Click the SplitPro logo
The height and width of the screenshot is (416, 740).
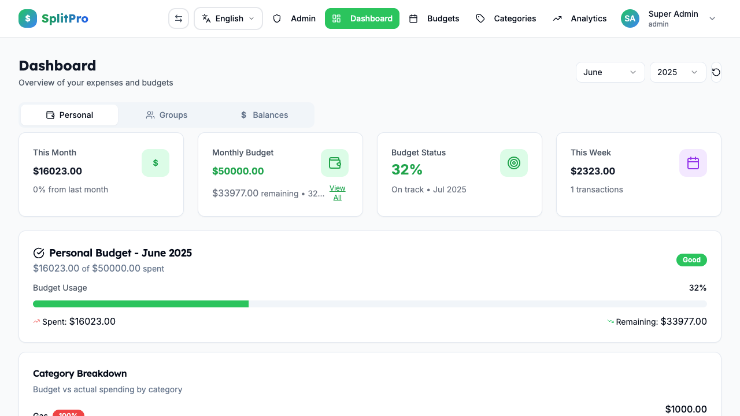(x=53, y=18)
